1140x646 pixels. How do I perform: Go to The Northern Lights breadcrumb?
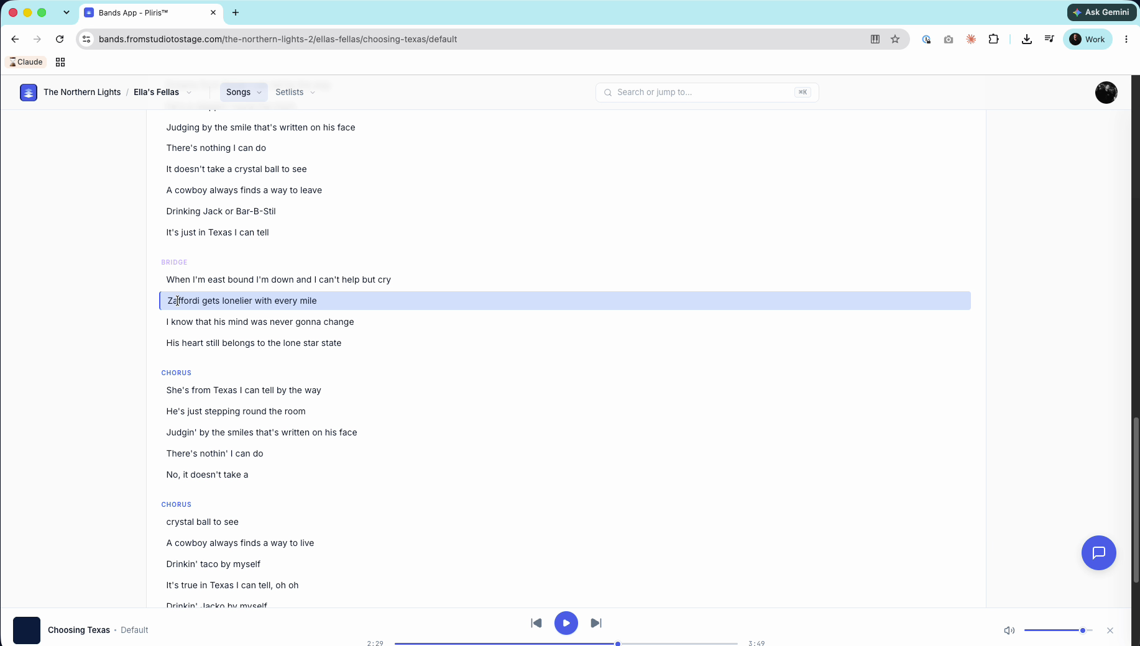pos(82,92)
